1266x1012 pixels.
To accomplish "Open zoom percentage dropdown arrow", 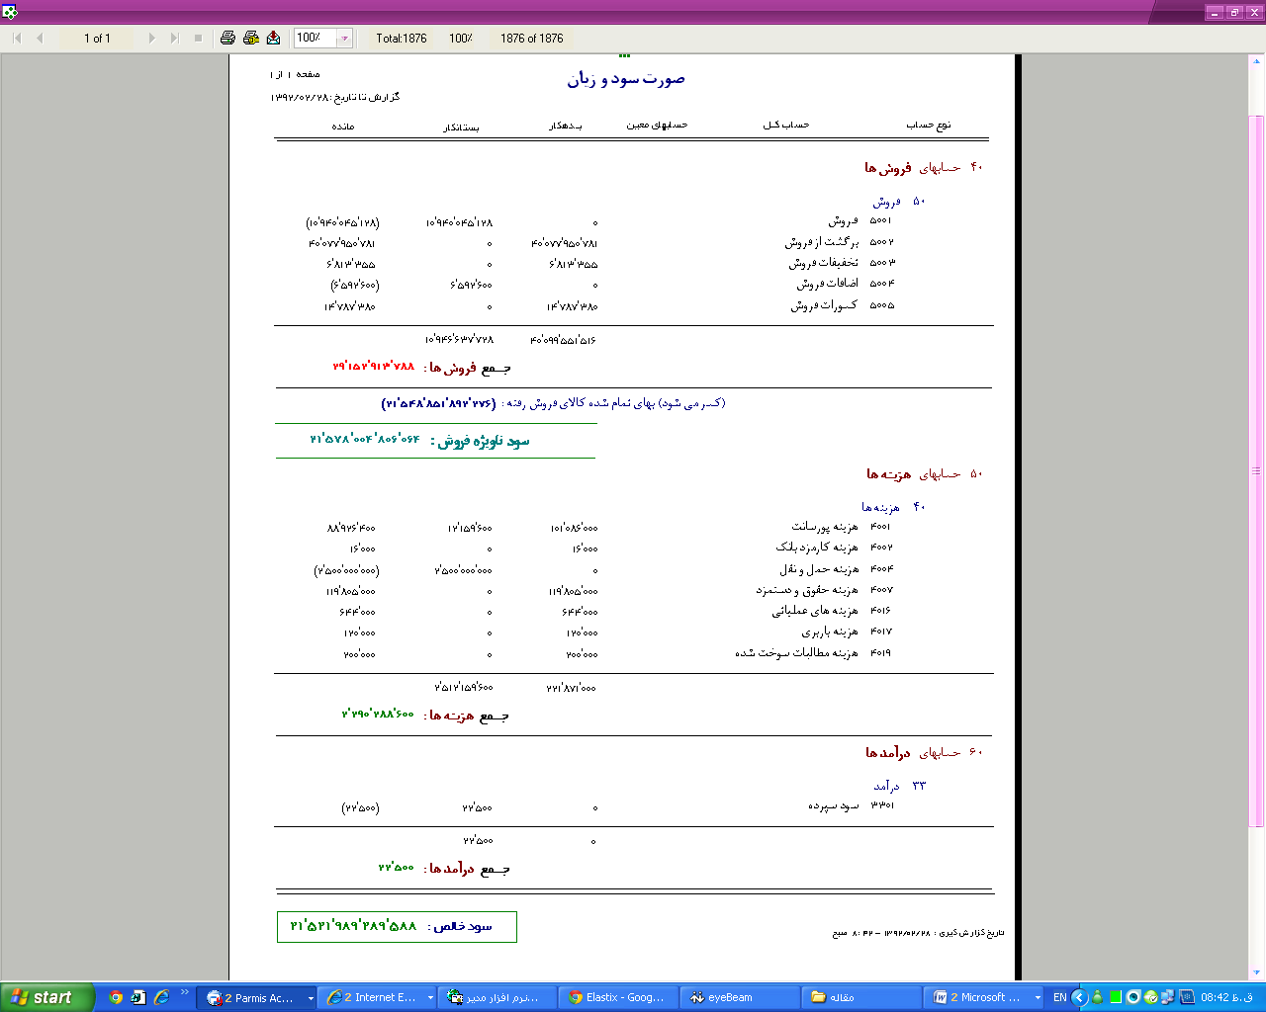I will click(x=344, y=39).
